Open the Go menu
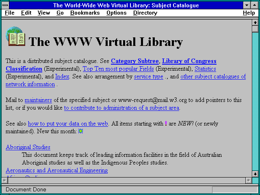The image size is (260, 195). (60, 13)
